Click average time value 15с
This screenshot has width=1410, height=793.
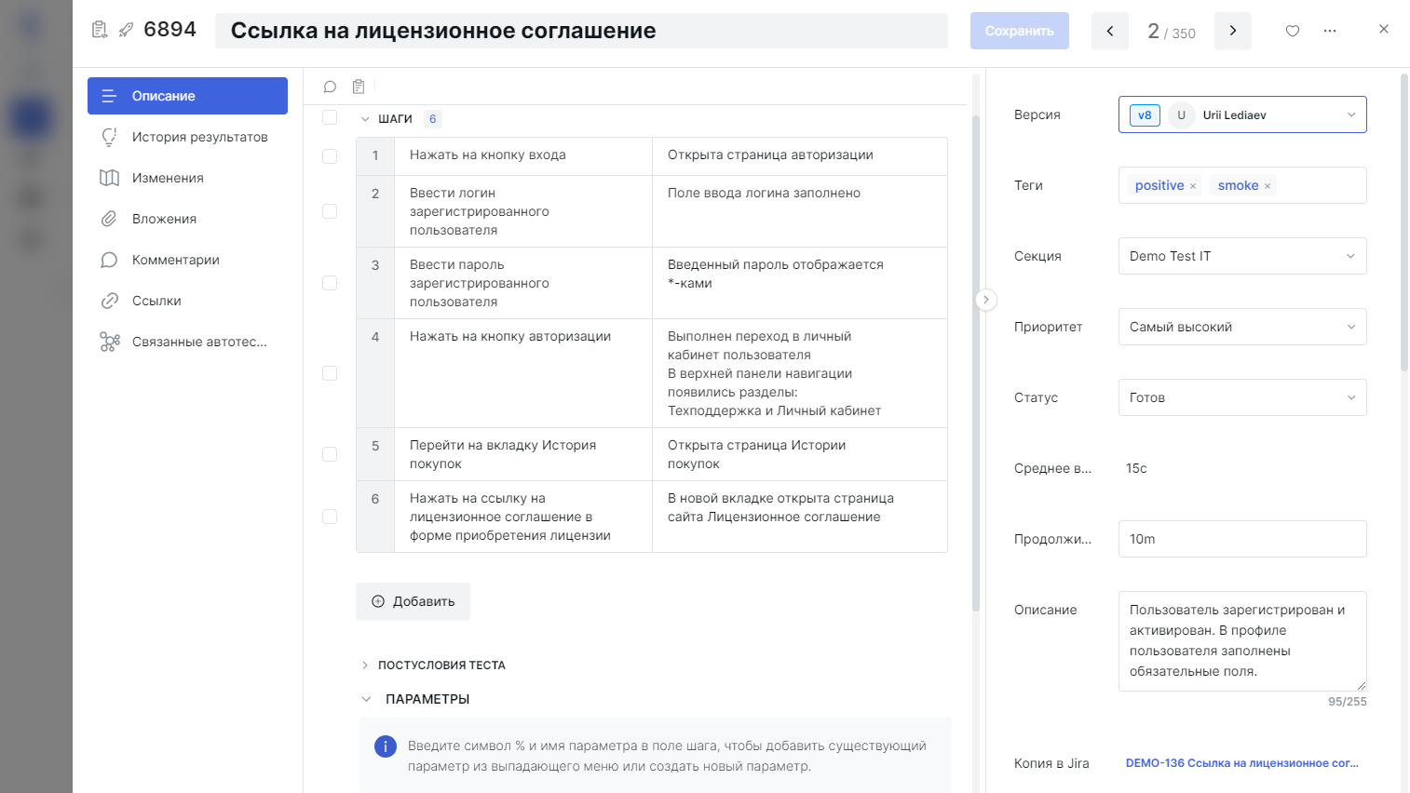[x=1136, y=468]
